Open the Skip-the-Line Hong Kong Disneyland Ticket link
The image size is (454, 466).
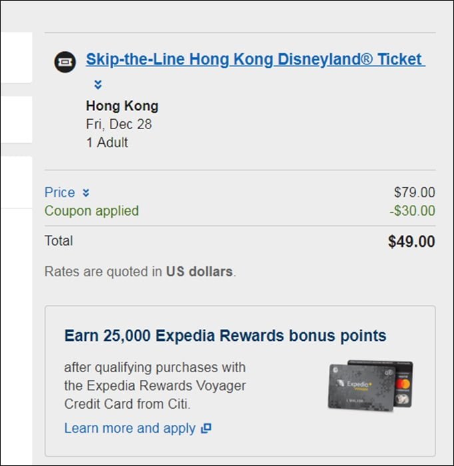click(x=256, y=59)
